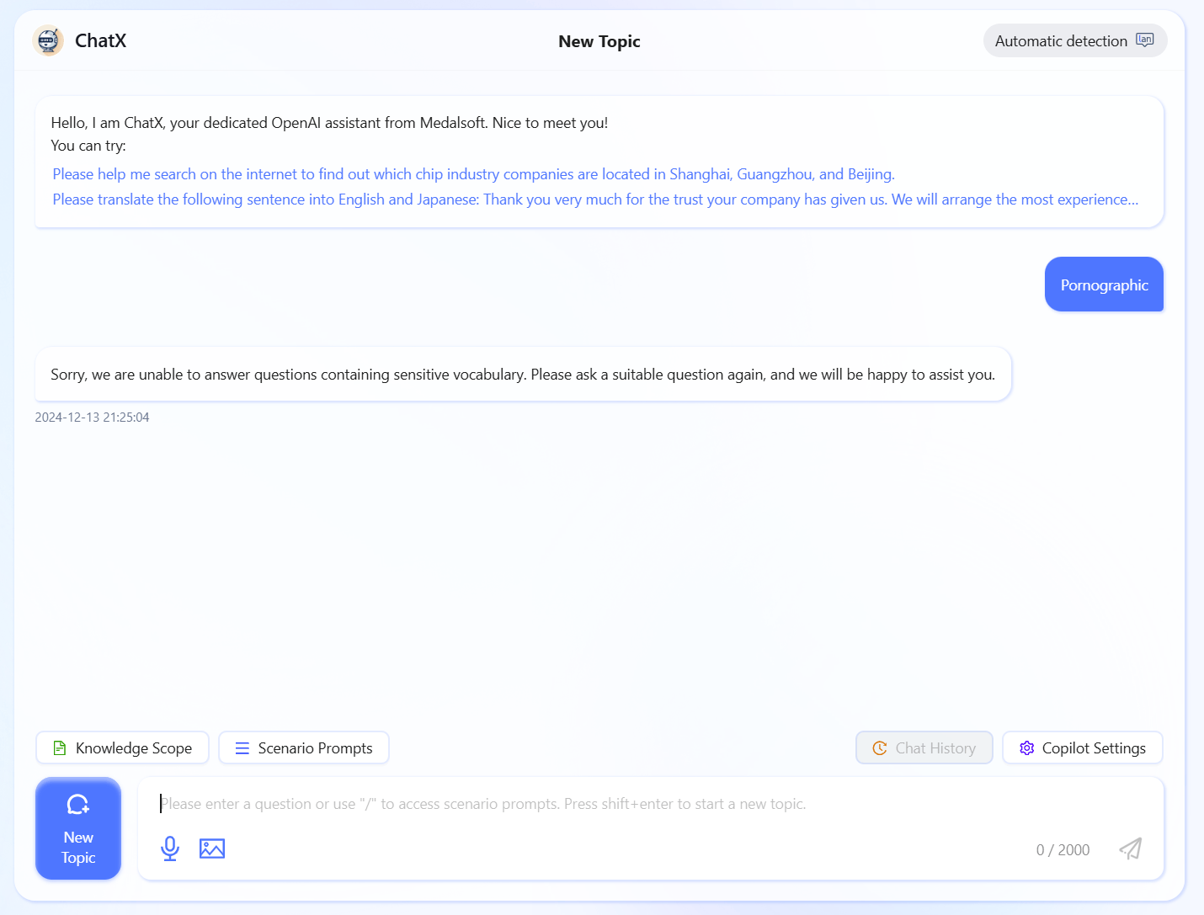Click the Copilot Settings gear icon
This screenshot has height=915, width=1204.
(1026, 748)
